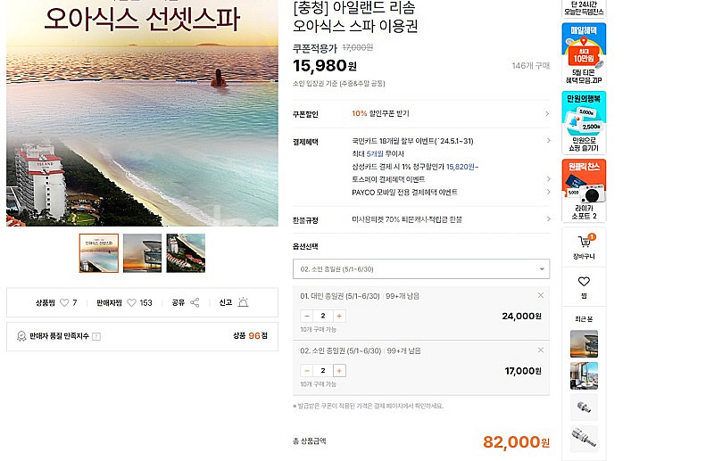Open fourth recently viewed metal part item
Image resolution: width=714 pixels, height=461 pixels.
[x=584, y=439]
